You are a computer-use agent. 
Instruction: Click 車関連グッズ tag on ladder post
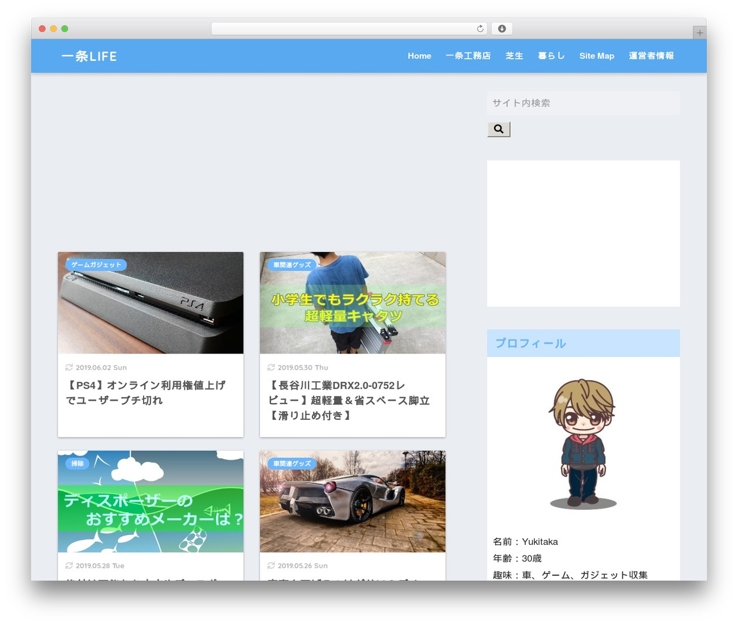(x=292, y=265)
